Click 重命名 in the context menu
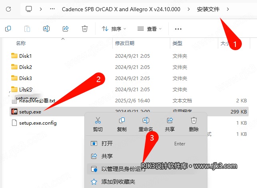 pyautogui.click(x=146, y=124)
